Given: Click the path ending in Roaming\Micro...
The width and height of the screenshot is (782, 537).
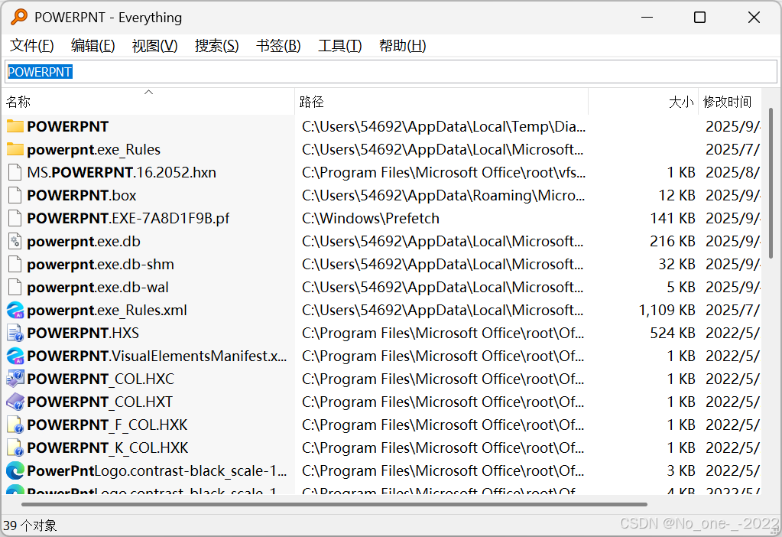Looking at the screenshot, I should pyautogui.click(x=443, y=195).
